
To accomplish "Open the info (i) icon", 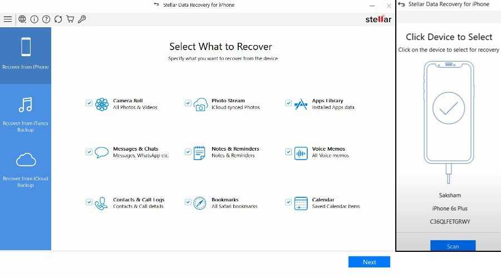I will pos(34,19).
